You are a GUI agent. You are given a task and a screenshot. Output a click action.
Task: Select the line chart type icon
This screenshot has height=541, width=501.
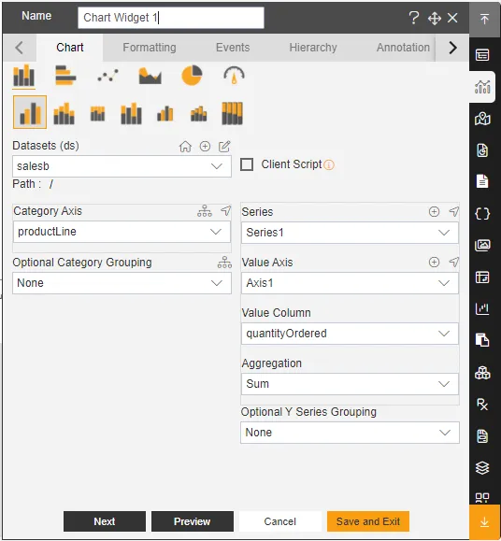point(107,75)
